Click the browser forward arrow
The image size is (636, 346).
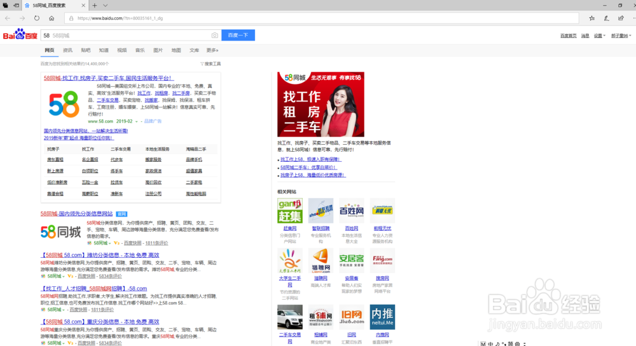click(x=22, y=18)
